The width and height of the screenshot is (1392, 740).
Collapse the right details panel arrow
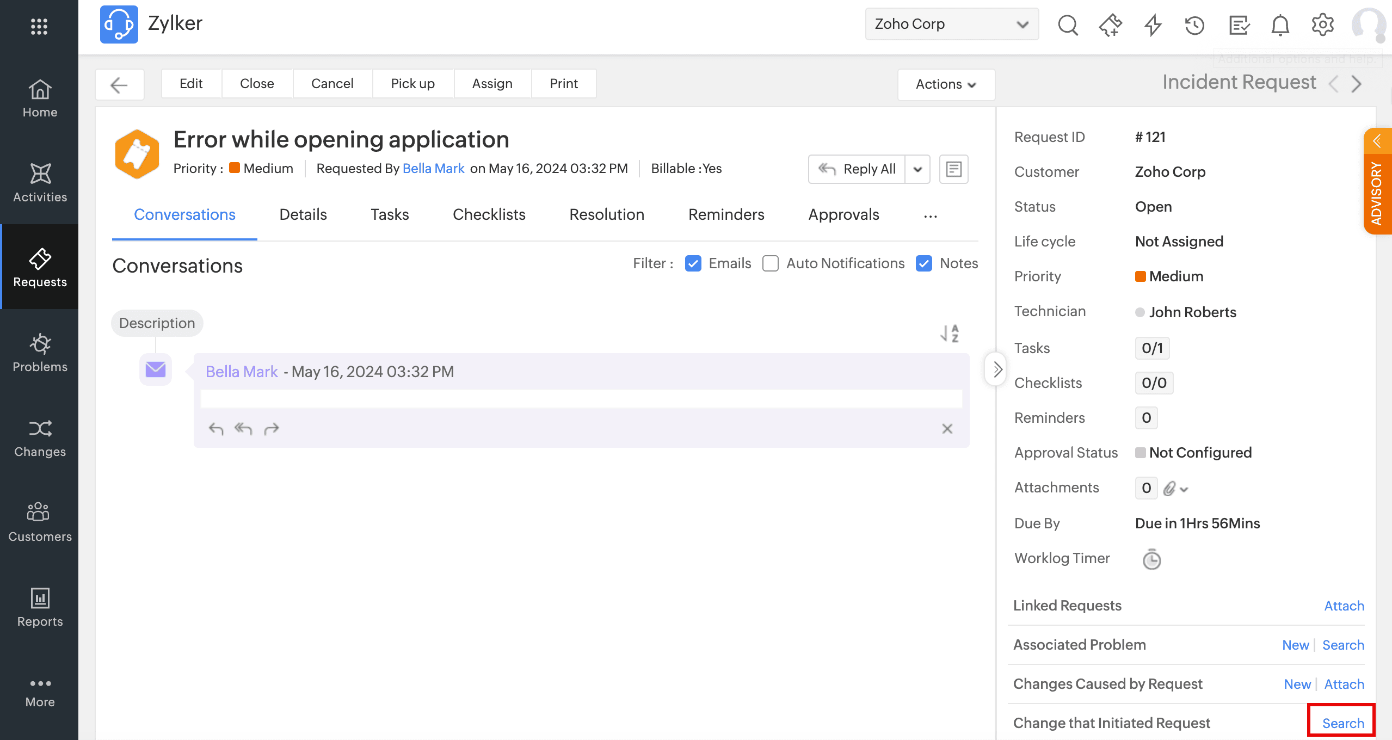click(x=996, y=369)
